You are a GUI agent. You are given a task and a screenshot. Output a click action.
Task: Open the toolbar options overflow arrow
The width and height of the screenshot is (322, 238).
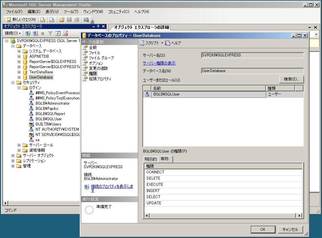click(x=93, y=21)
